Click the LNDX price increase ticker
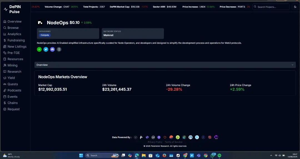 click(x=198, y=7)
